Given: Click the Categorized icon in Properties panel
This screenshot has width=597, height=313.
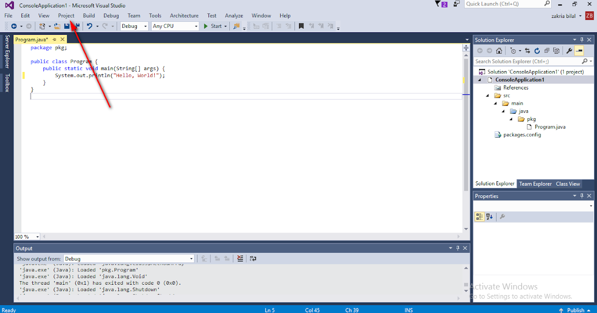Looking at the screenshot, I should [480, 217].
